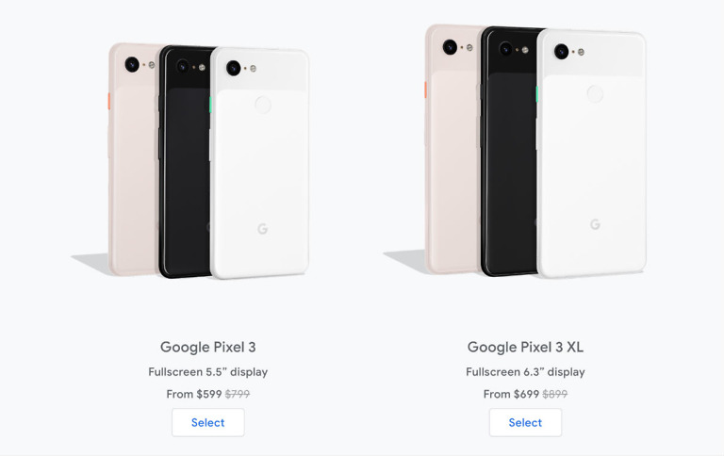The image size is (724, 456).
Task: Click the pink Pixel 3 XL phone image
Action: [452, 150]
